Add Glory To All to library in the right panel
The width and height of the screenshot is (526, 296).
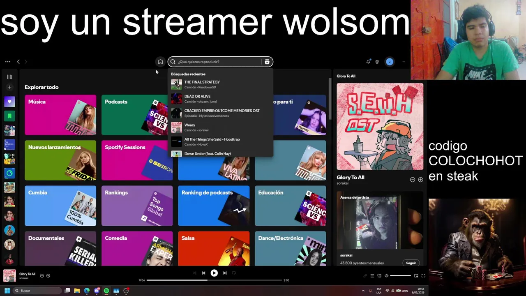coord(420,180)
